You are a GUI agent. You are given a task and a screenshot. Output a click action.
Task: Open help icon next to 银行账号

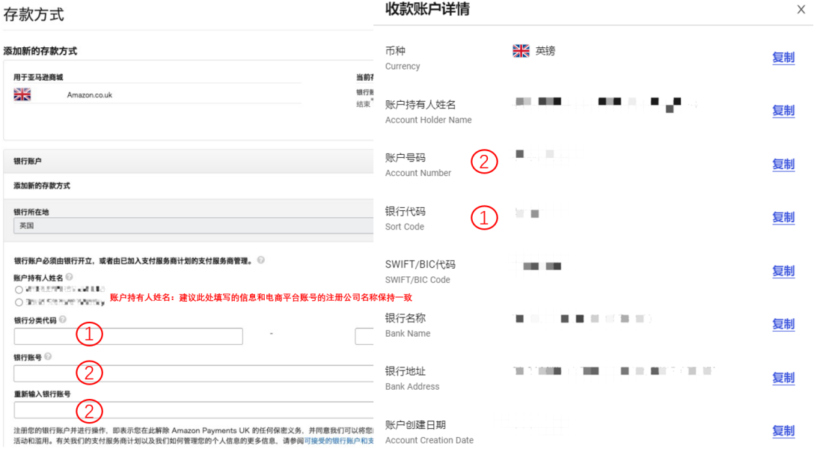[48, 356]
